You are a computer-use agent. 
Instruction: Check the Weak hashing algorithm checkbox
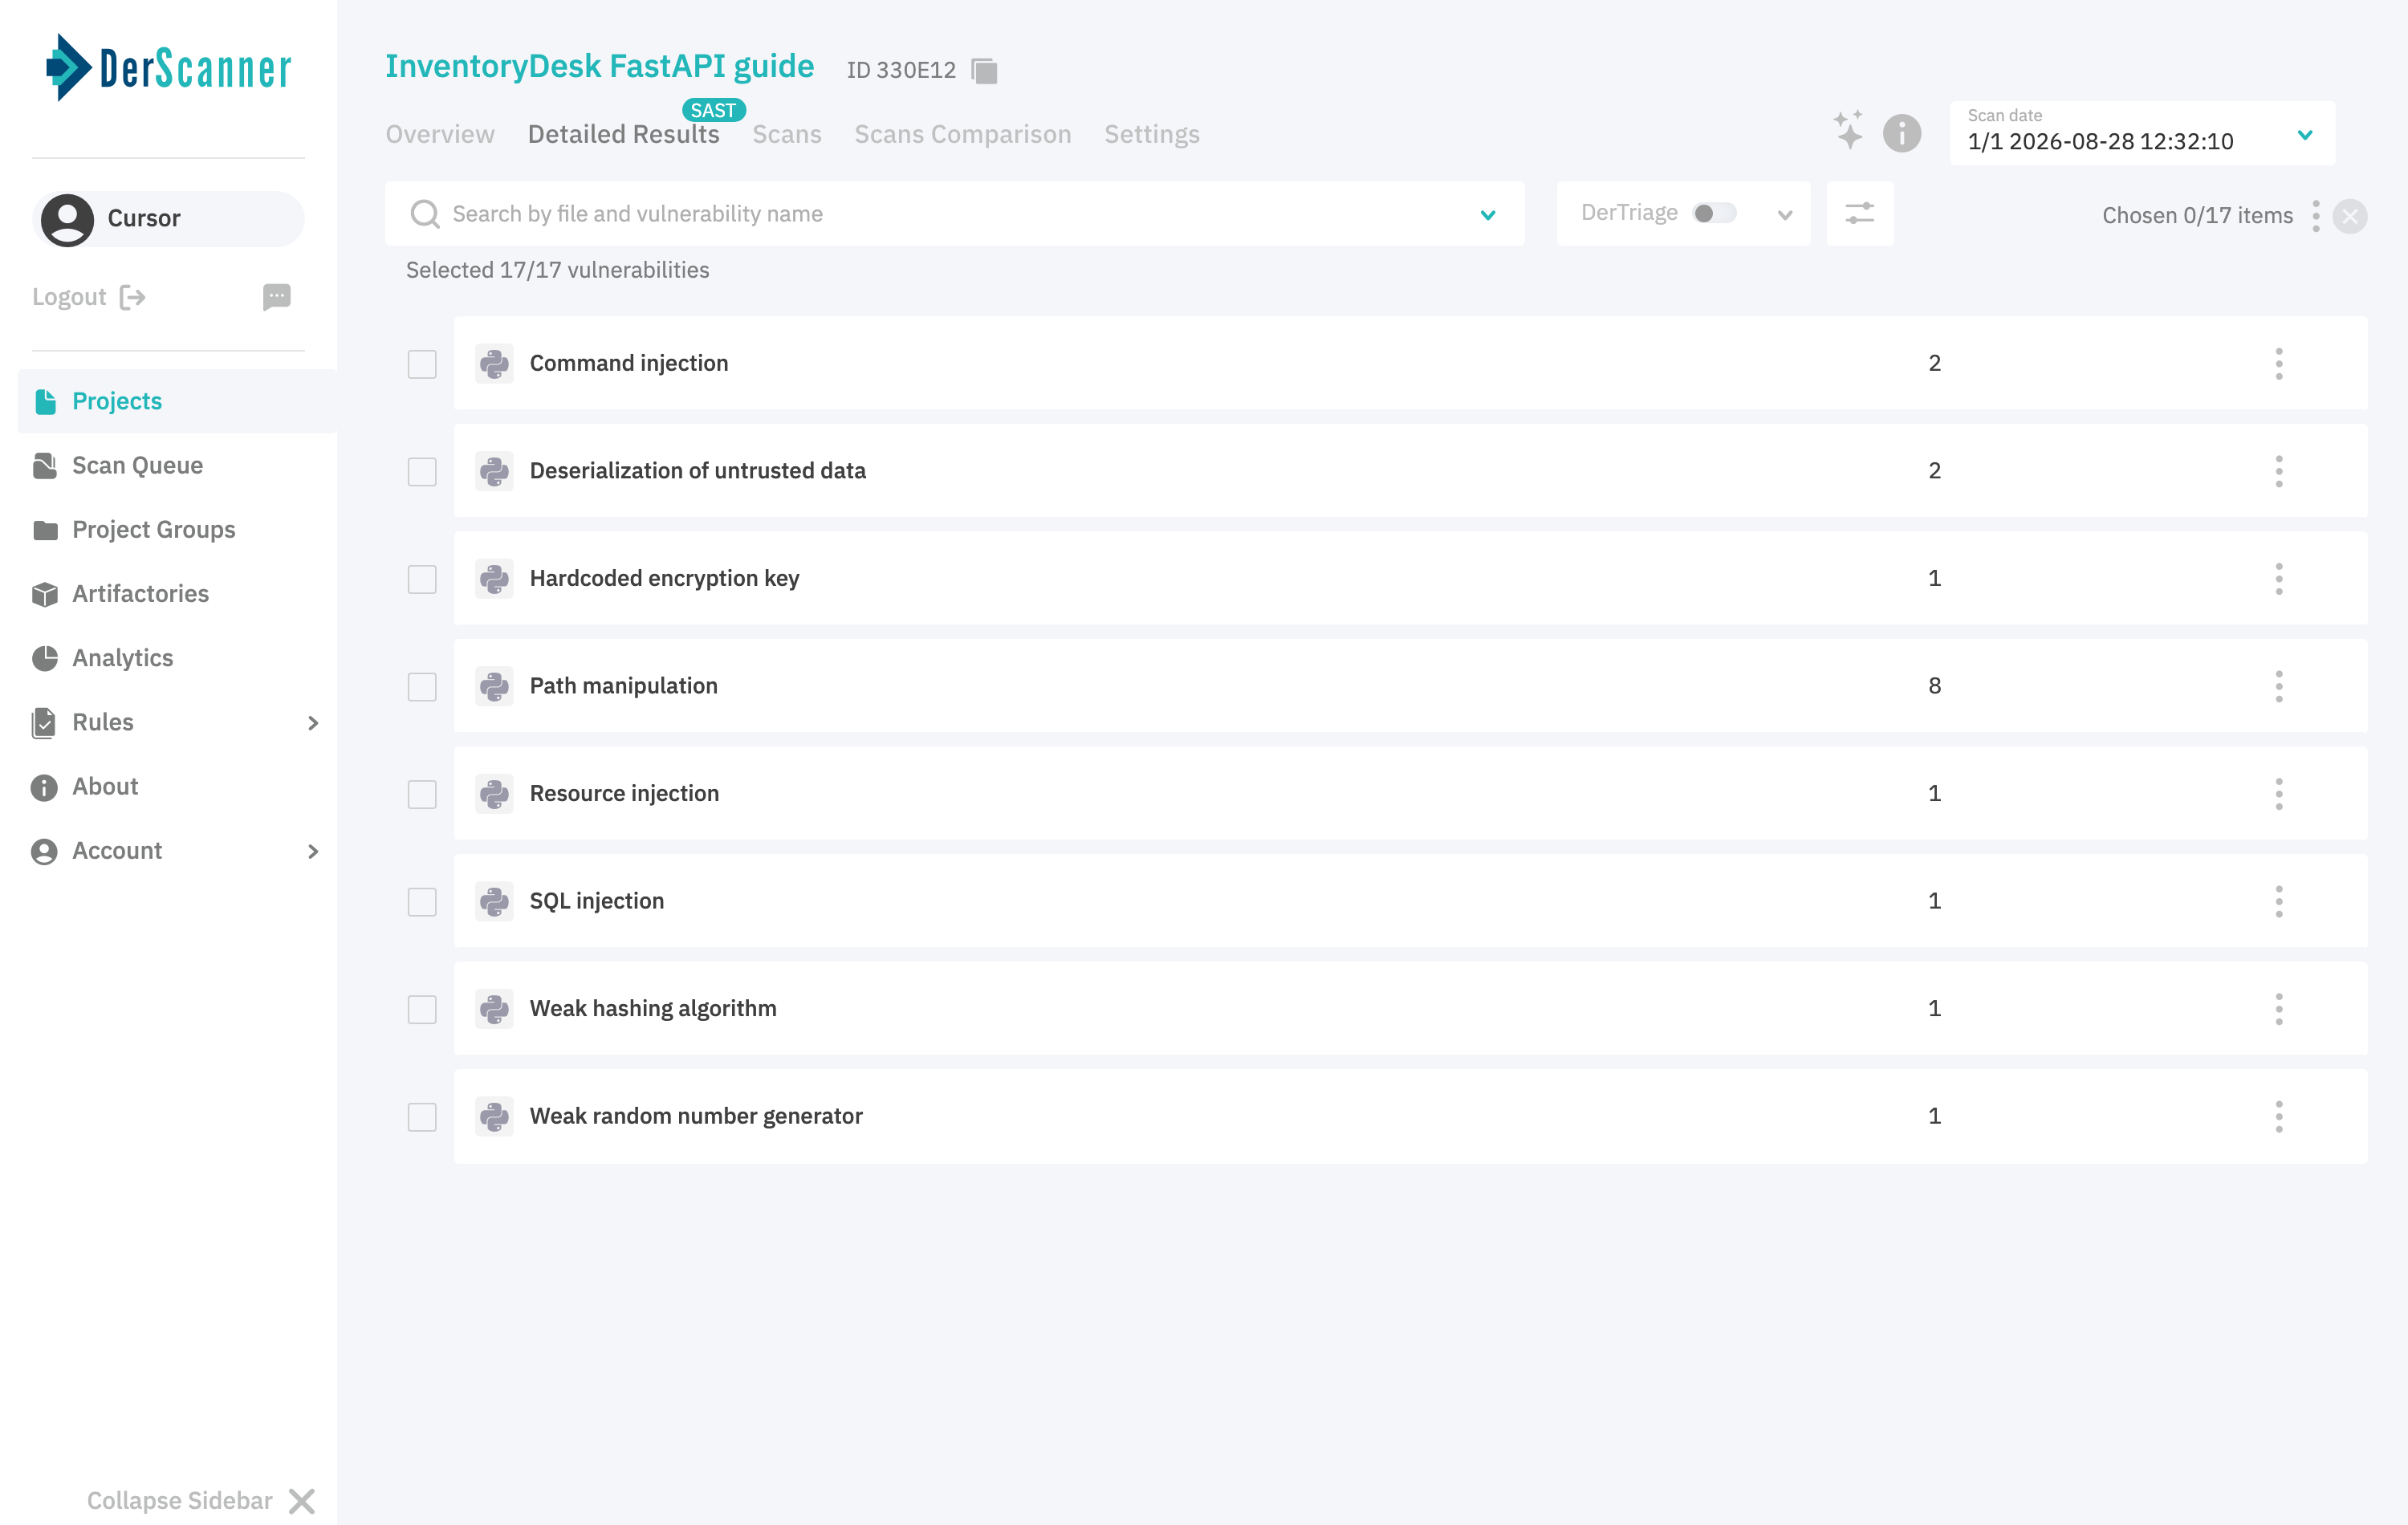coord(422,1009)
